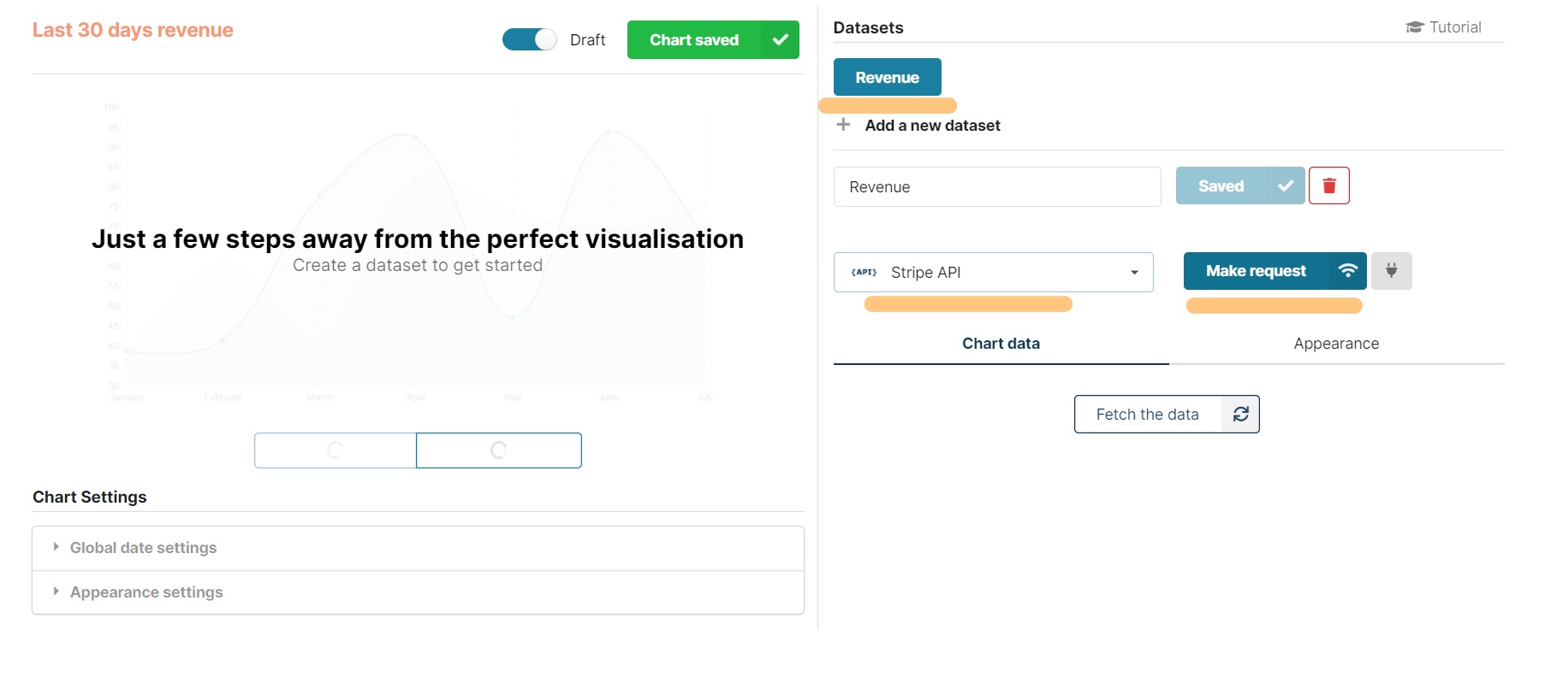
Task: Click the chart title Last 30 days revenue
Action: [x=133, y=30]
